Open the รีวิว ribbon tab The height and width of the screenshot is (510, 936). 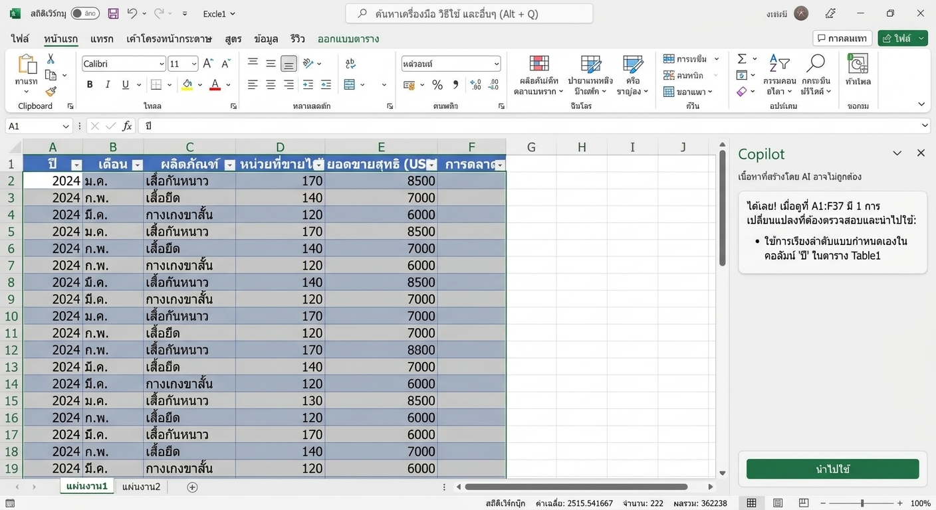(x=297, y=39)
